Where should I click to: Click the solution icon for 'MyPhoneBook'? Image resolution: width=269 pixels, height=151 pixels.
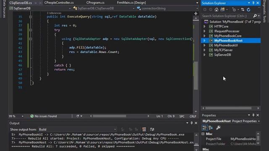tap(206, 22)
